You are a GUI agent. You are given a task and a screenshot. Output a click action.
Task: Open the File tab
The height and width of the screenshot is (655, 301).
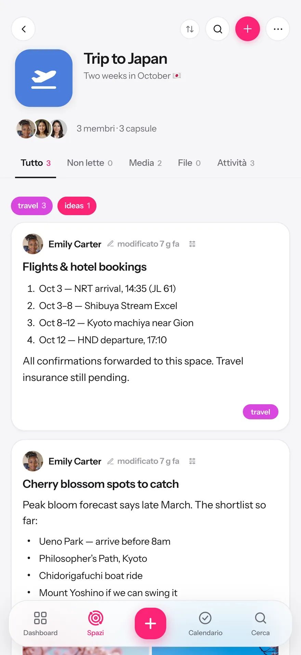pyautogui.click(x=189, y=163)
